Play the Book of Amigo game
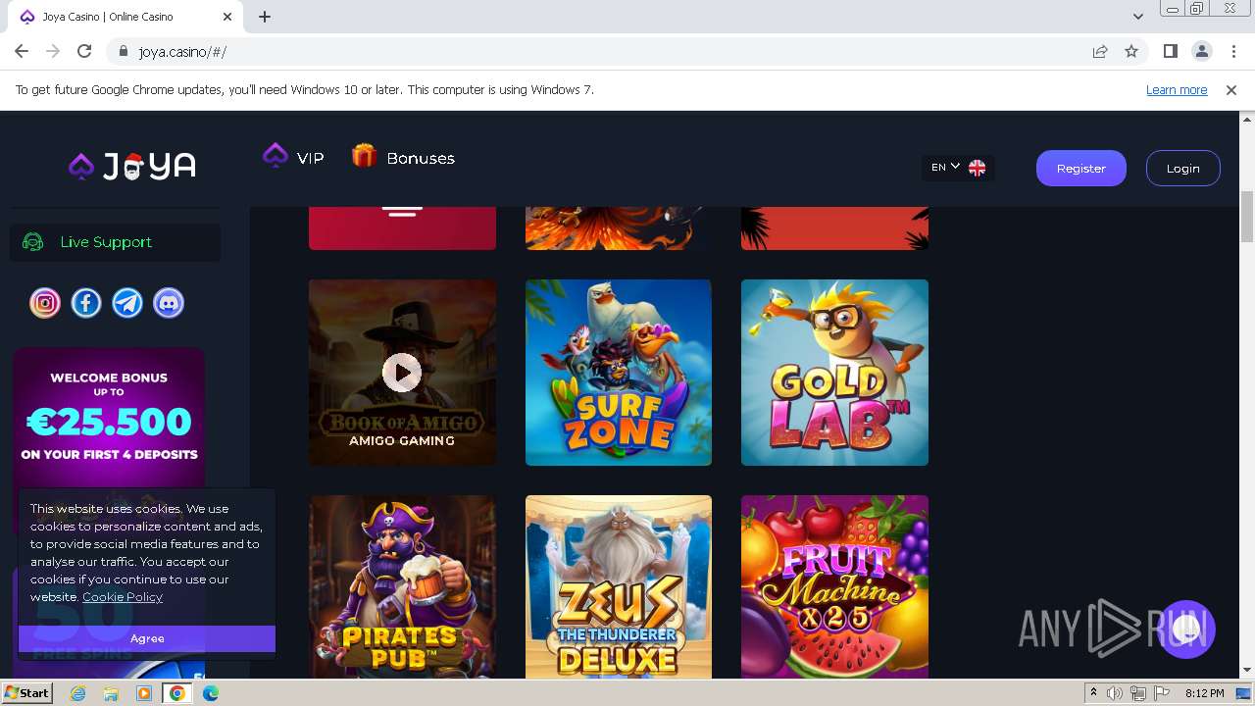This screenshot has height=706, width=1255. tap(402, 373)
